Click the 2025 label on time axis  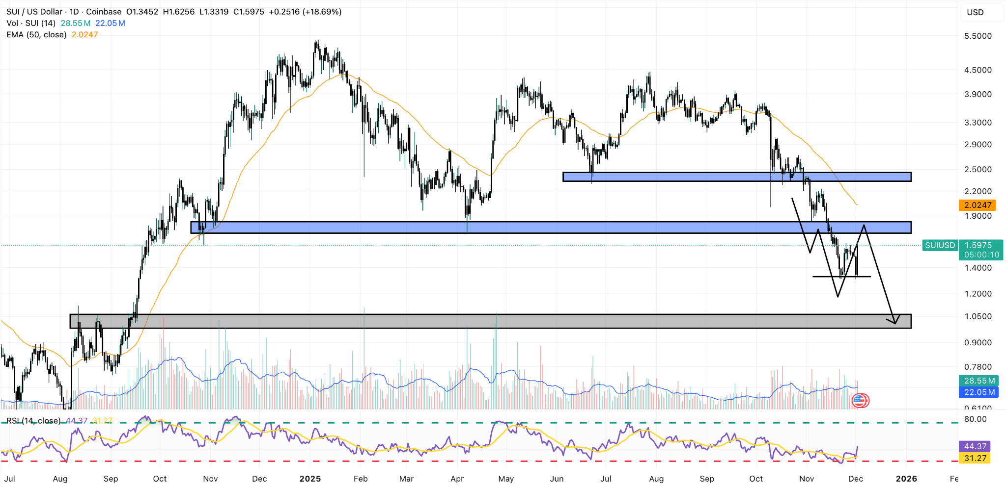click(x=310, y=479)
